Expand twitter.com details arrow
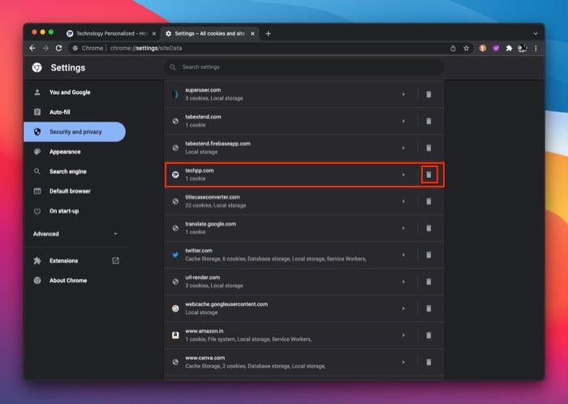 [x=403, y=256]
